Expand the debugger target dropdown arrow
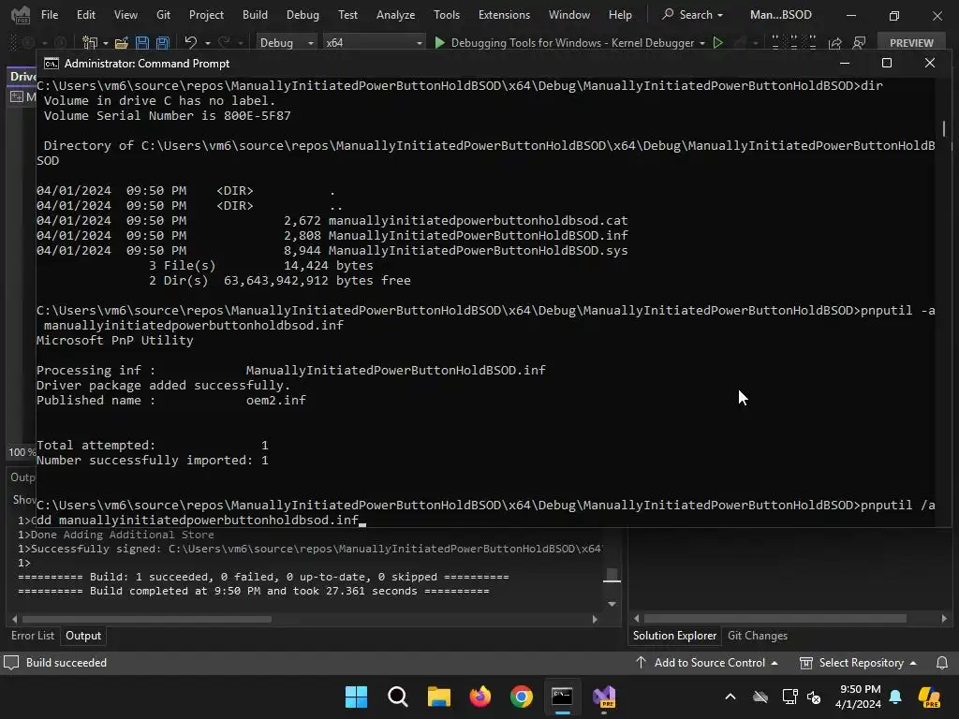Image resolution: width=959 pixels, height=719 pixels. [x=702, y=43]
